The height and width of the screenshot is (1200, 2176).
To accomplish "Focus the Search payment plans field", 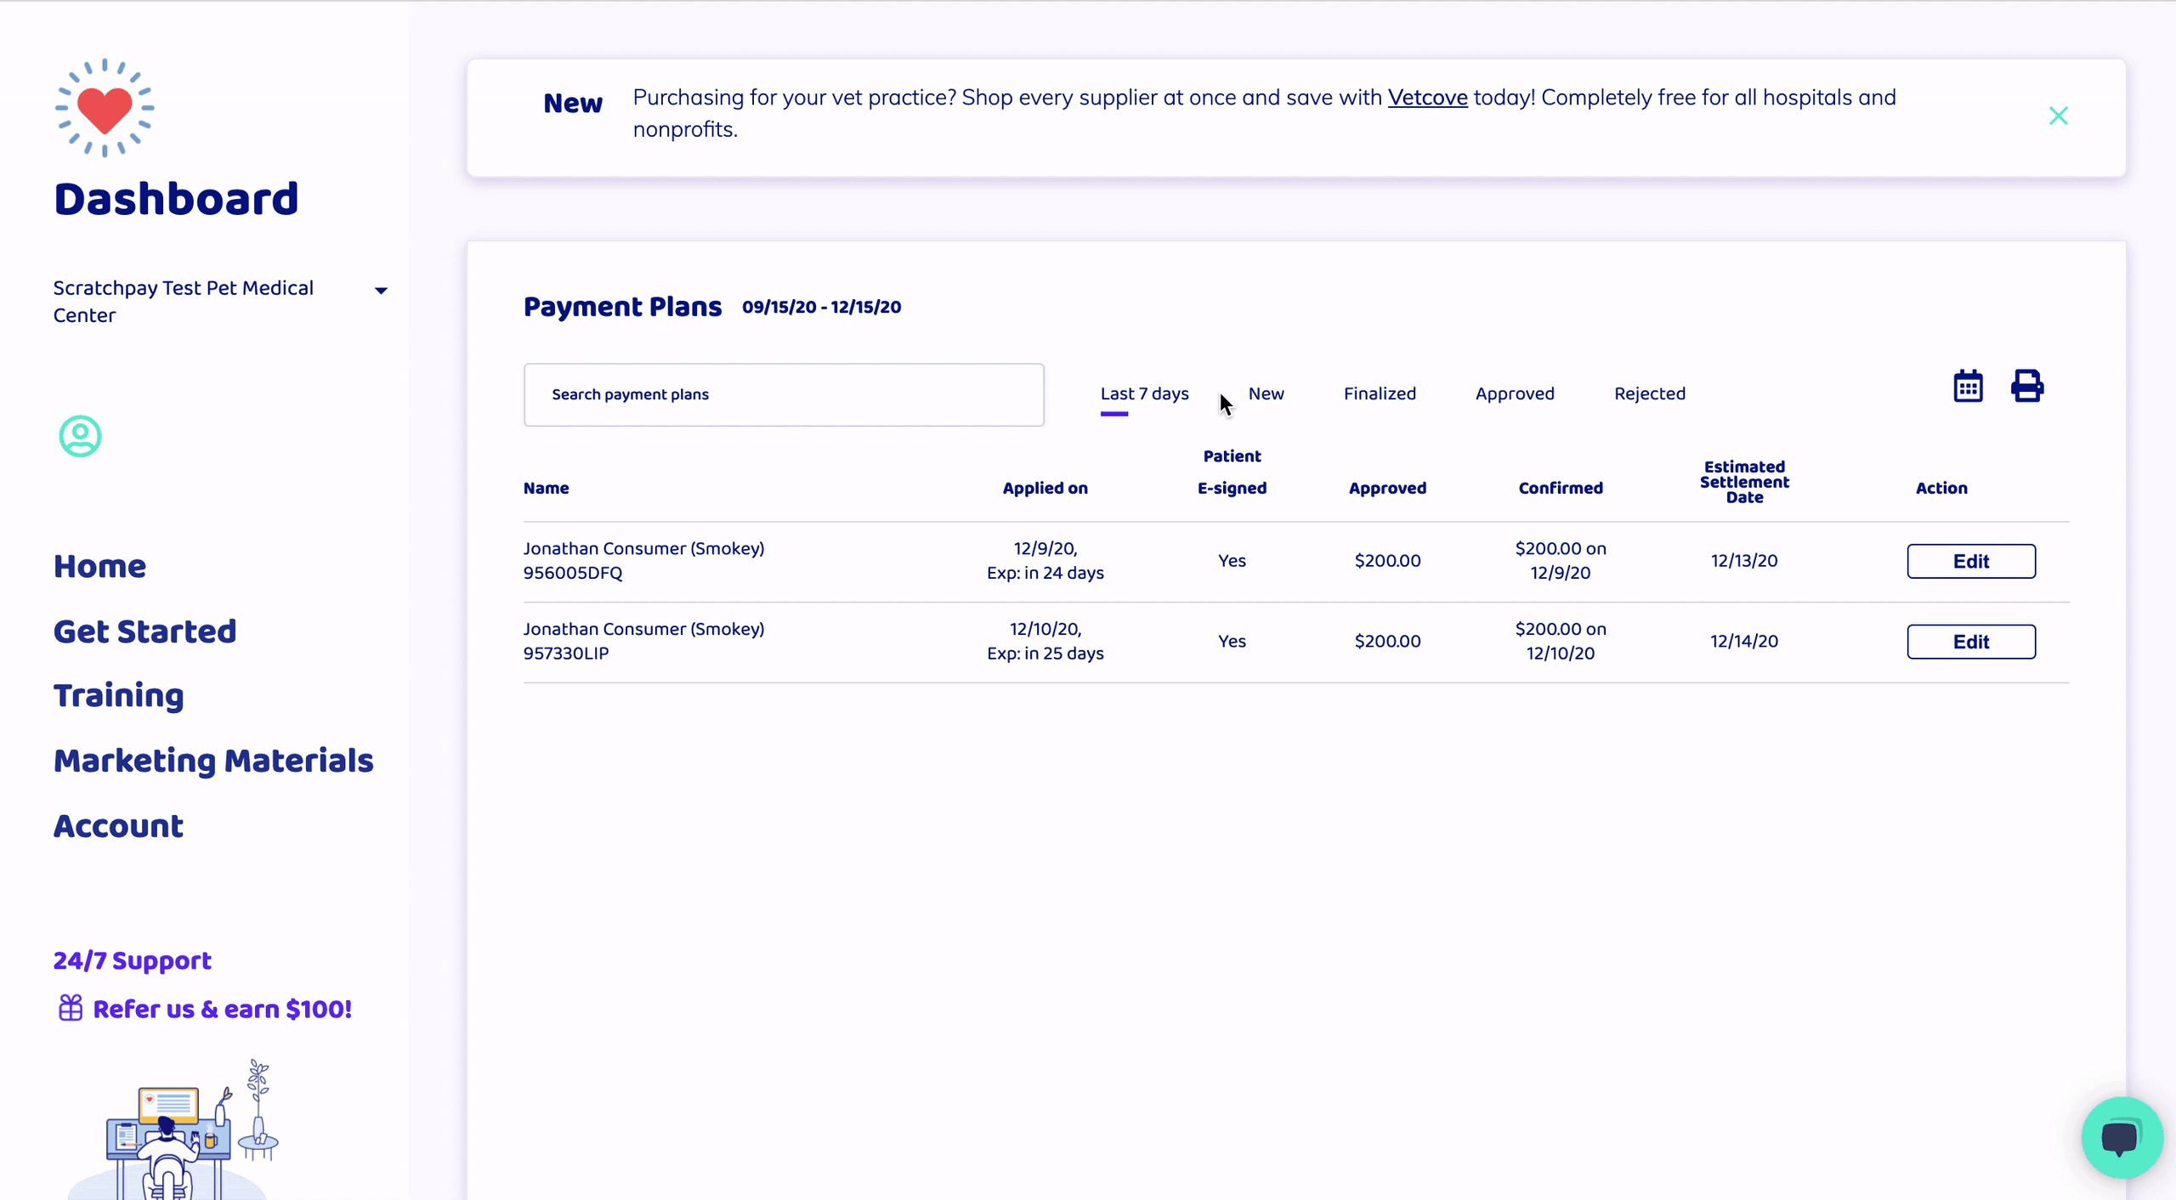I will point(784,394).
